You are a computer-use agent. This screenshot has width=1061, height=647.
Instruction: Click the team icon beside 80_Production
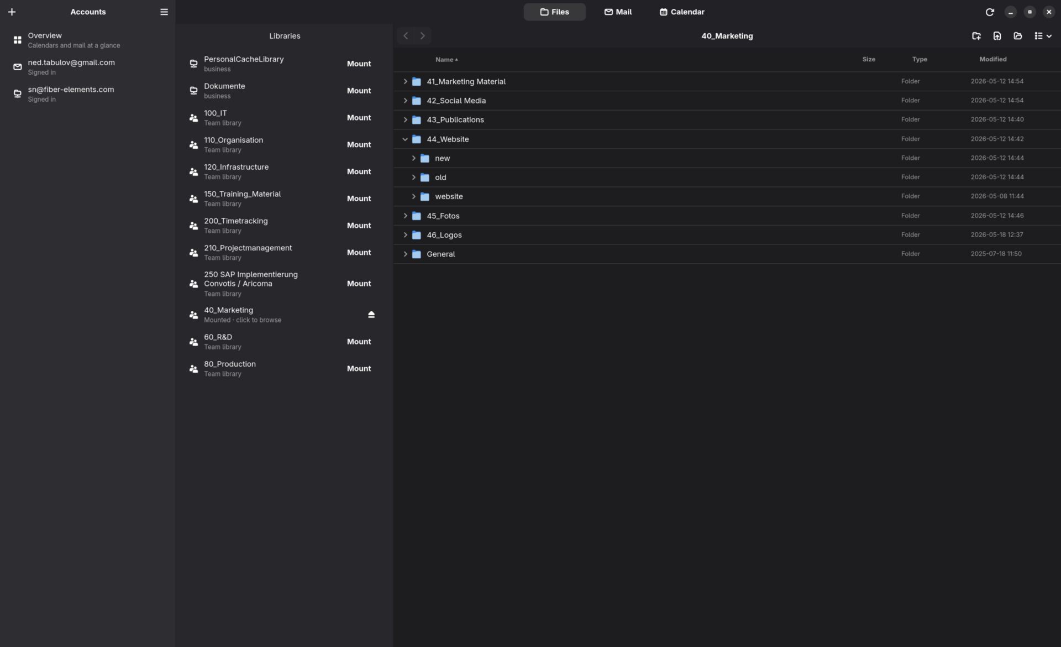(x=193, y=369)
